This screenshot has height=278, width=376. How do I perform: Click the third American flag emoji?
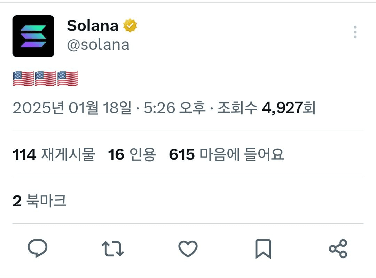coord(68,78)
